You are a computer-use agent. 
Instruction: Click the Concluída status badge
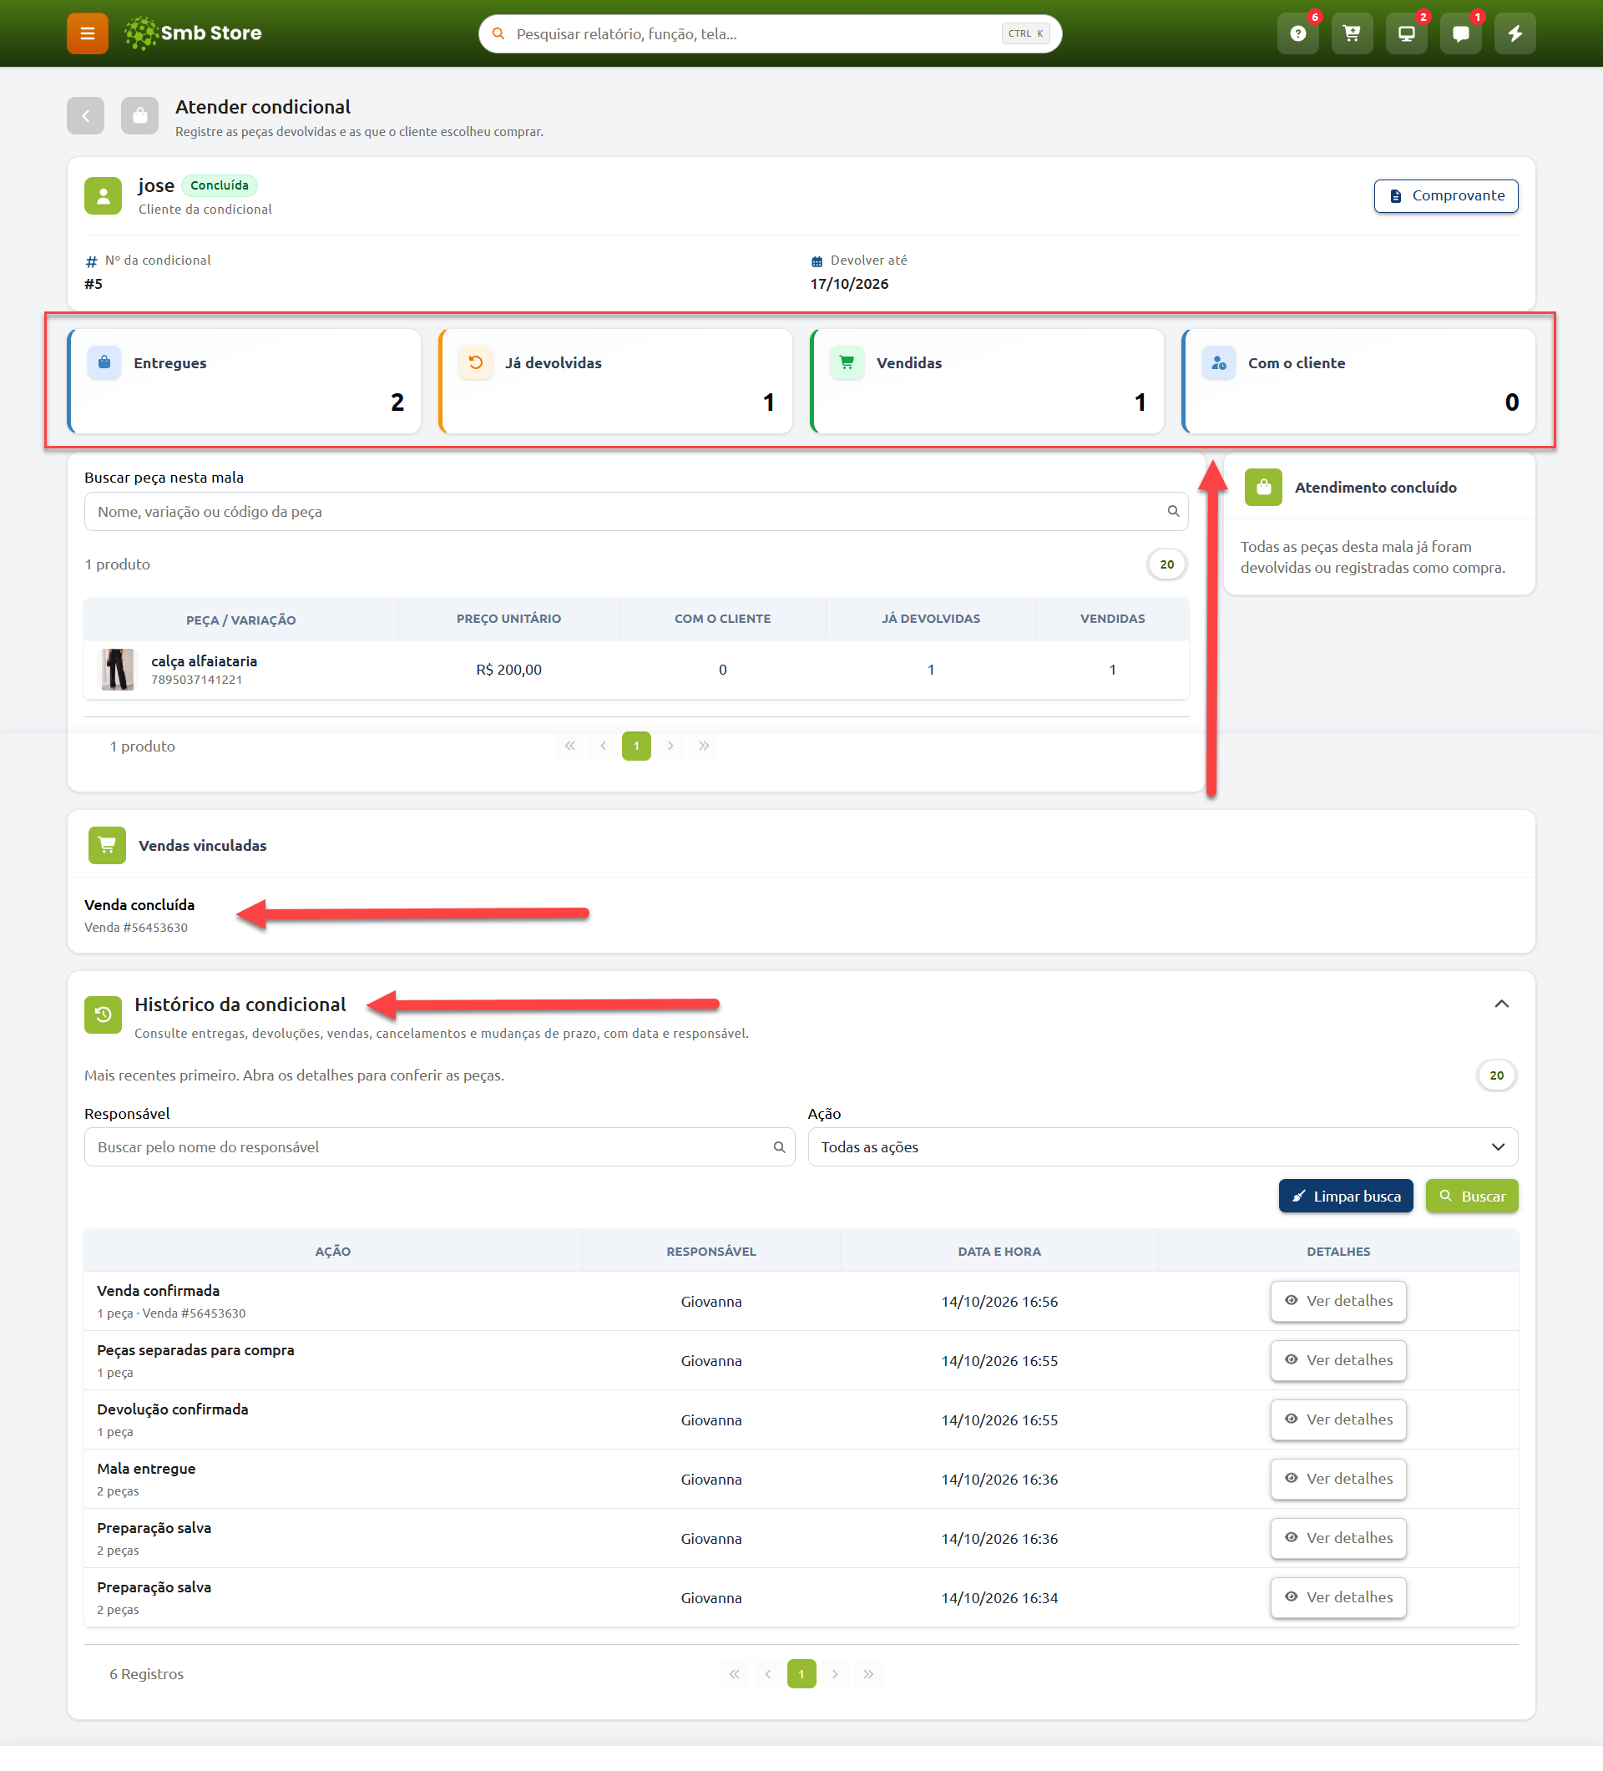[220, 185]
